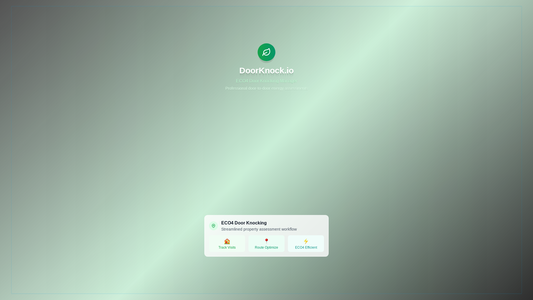Click the ECO4 Door Knocking card title
The height and width of the screenshot is (300, 533).
[244, 223]
